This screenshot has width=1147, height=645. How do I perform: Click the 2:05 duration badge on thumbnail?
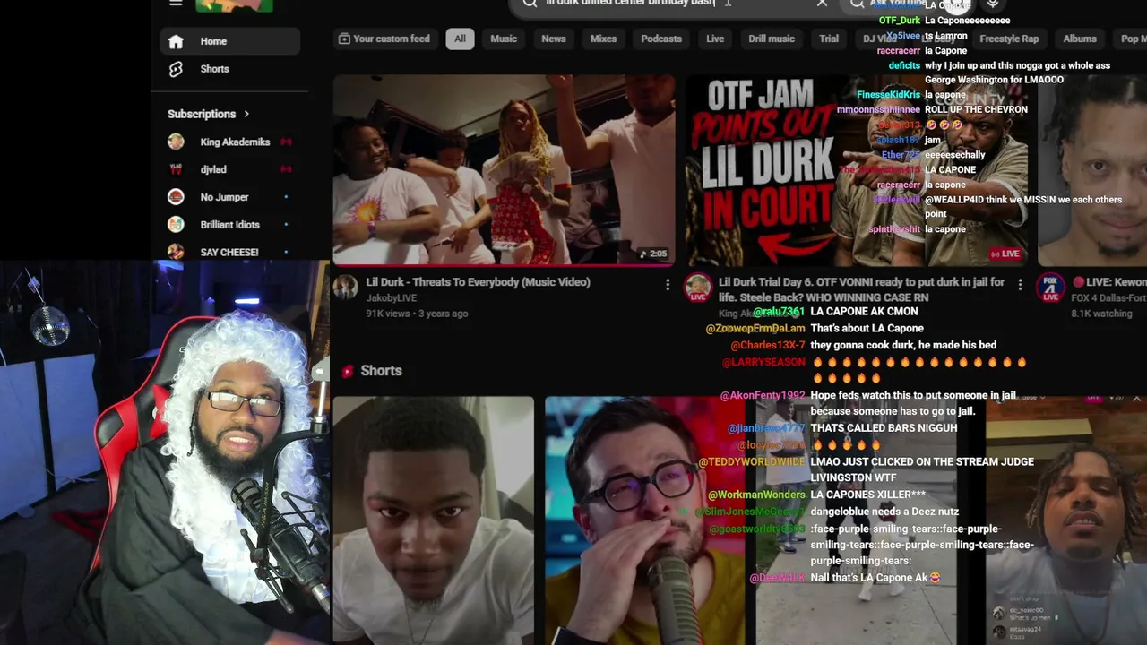point(653,254)
